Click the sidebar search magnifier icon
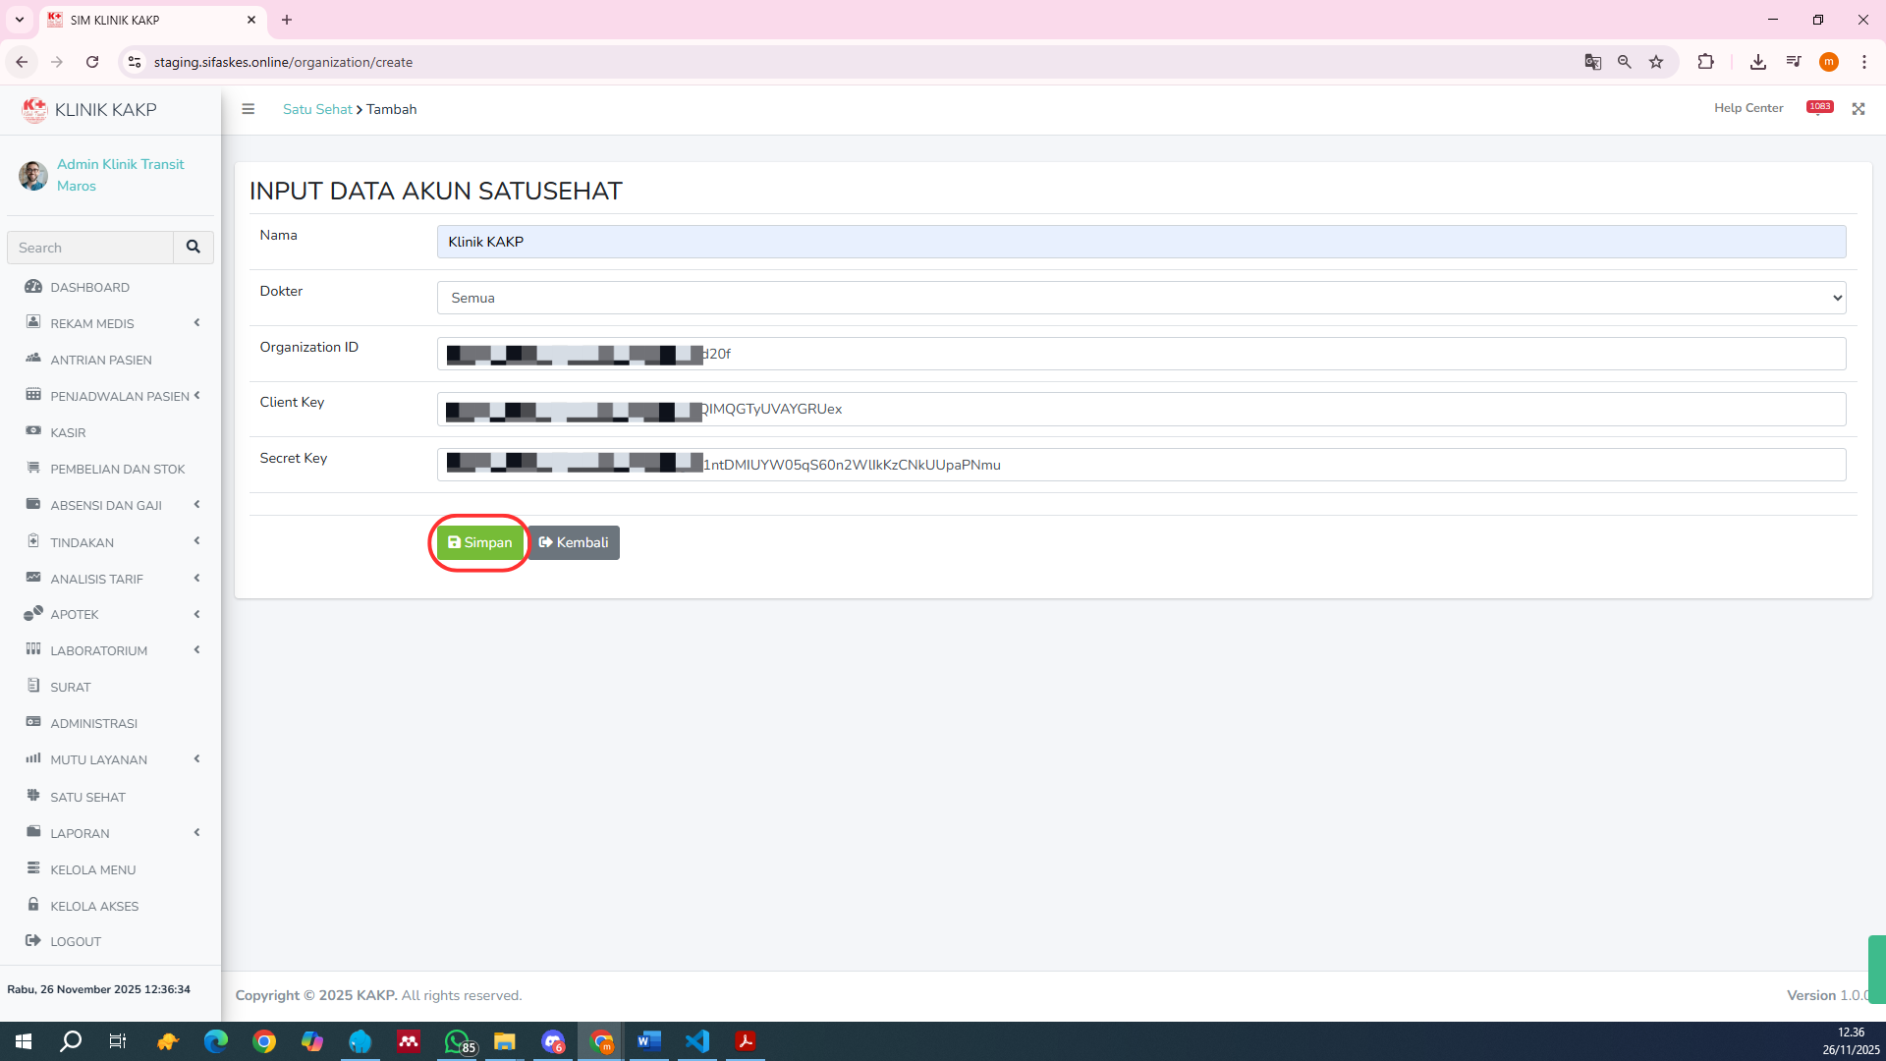 tap(194, 248)
